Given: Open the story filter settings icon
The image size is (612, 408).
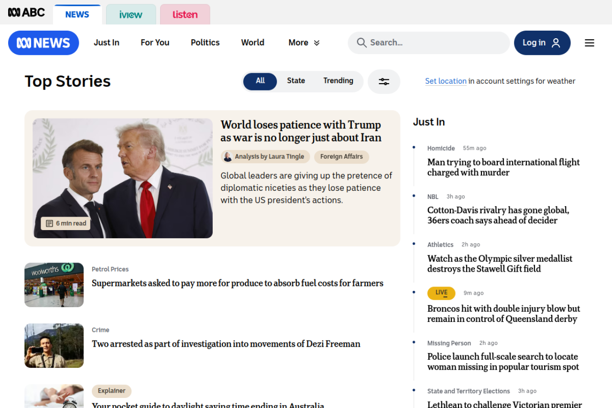Looking at the screenshot, I should [x=383, y=82].
